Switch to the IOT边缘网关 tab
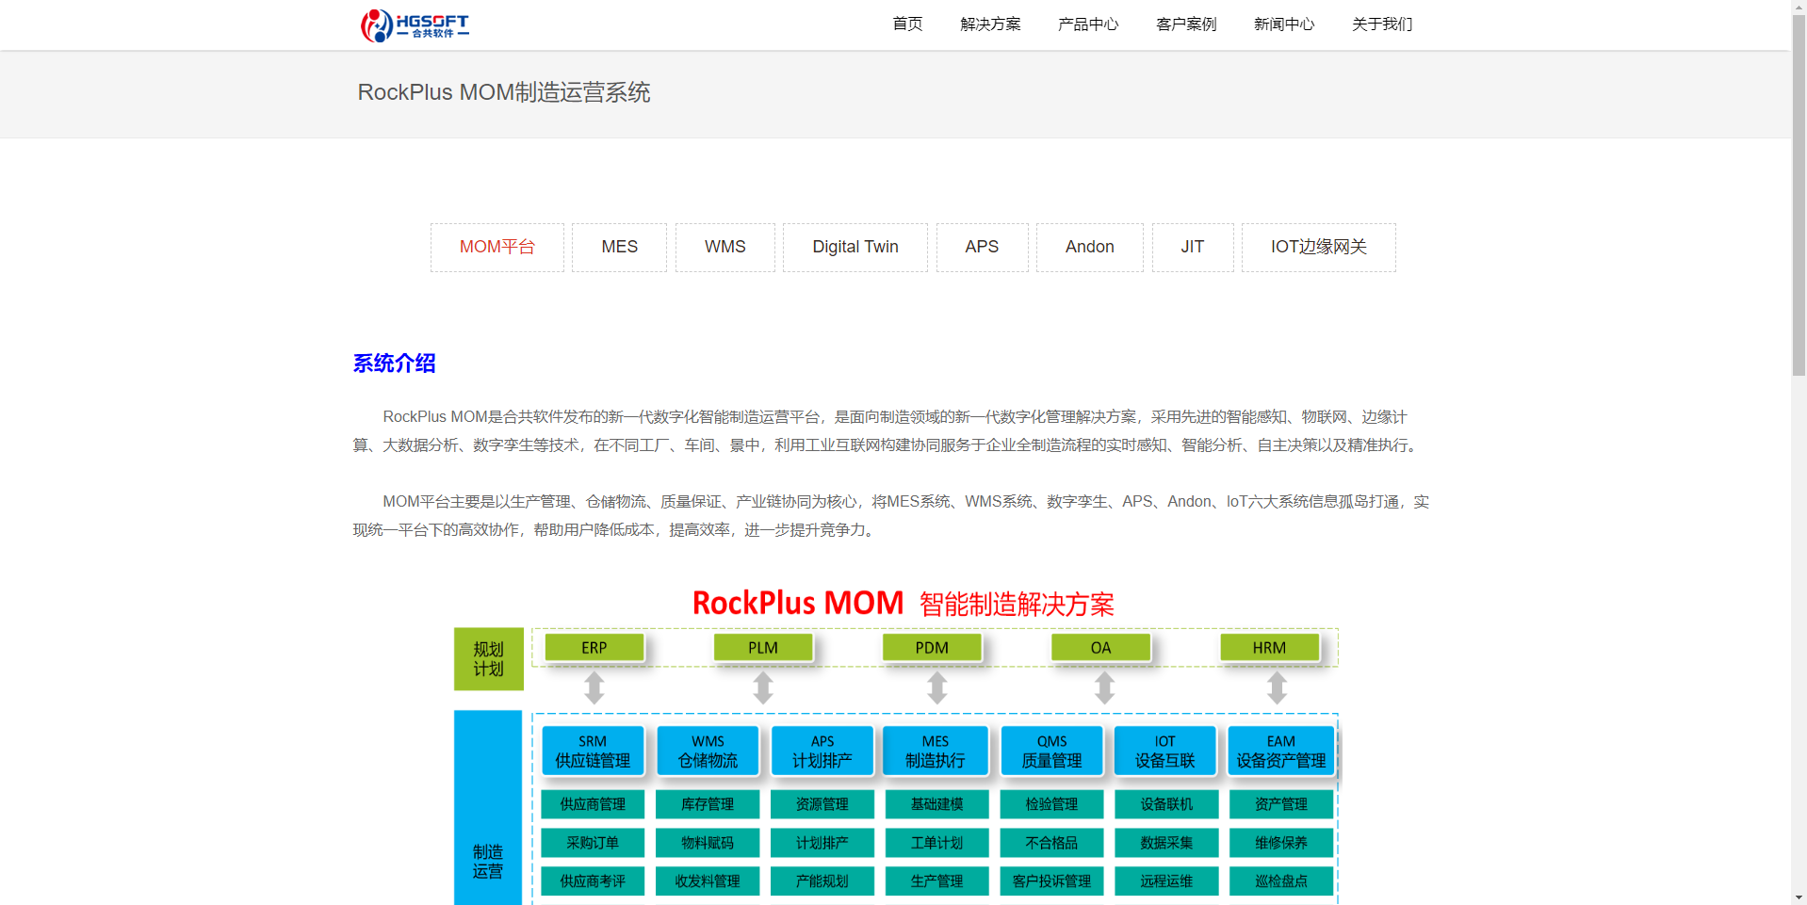 tap(1319, 247)
